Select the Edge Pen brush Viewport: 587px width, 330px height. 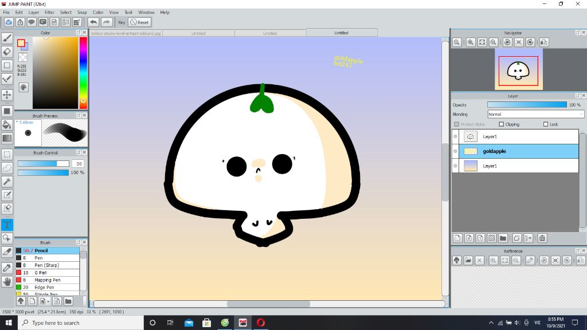click(x=47, y=288)
